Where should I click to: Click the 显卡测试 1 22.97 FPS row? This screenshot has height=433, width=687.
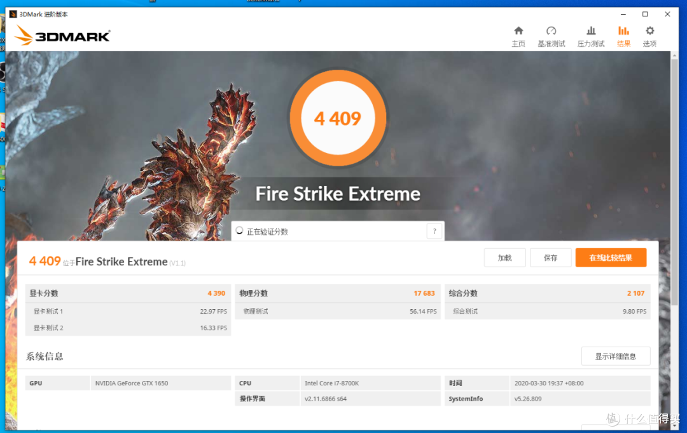[x=128, y=311]
